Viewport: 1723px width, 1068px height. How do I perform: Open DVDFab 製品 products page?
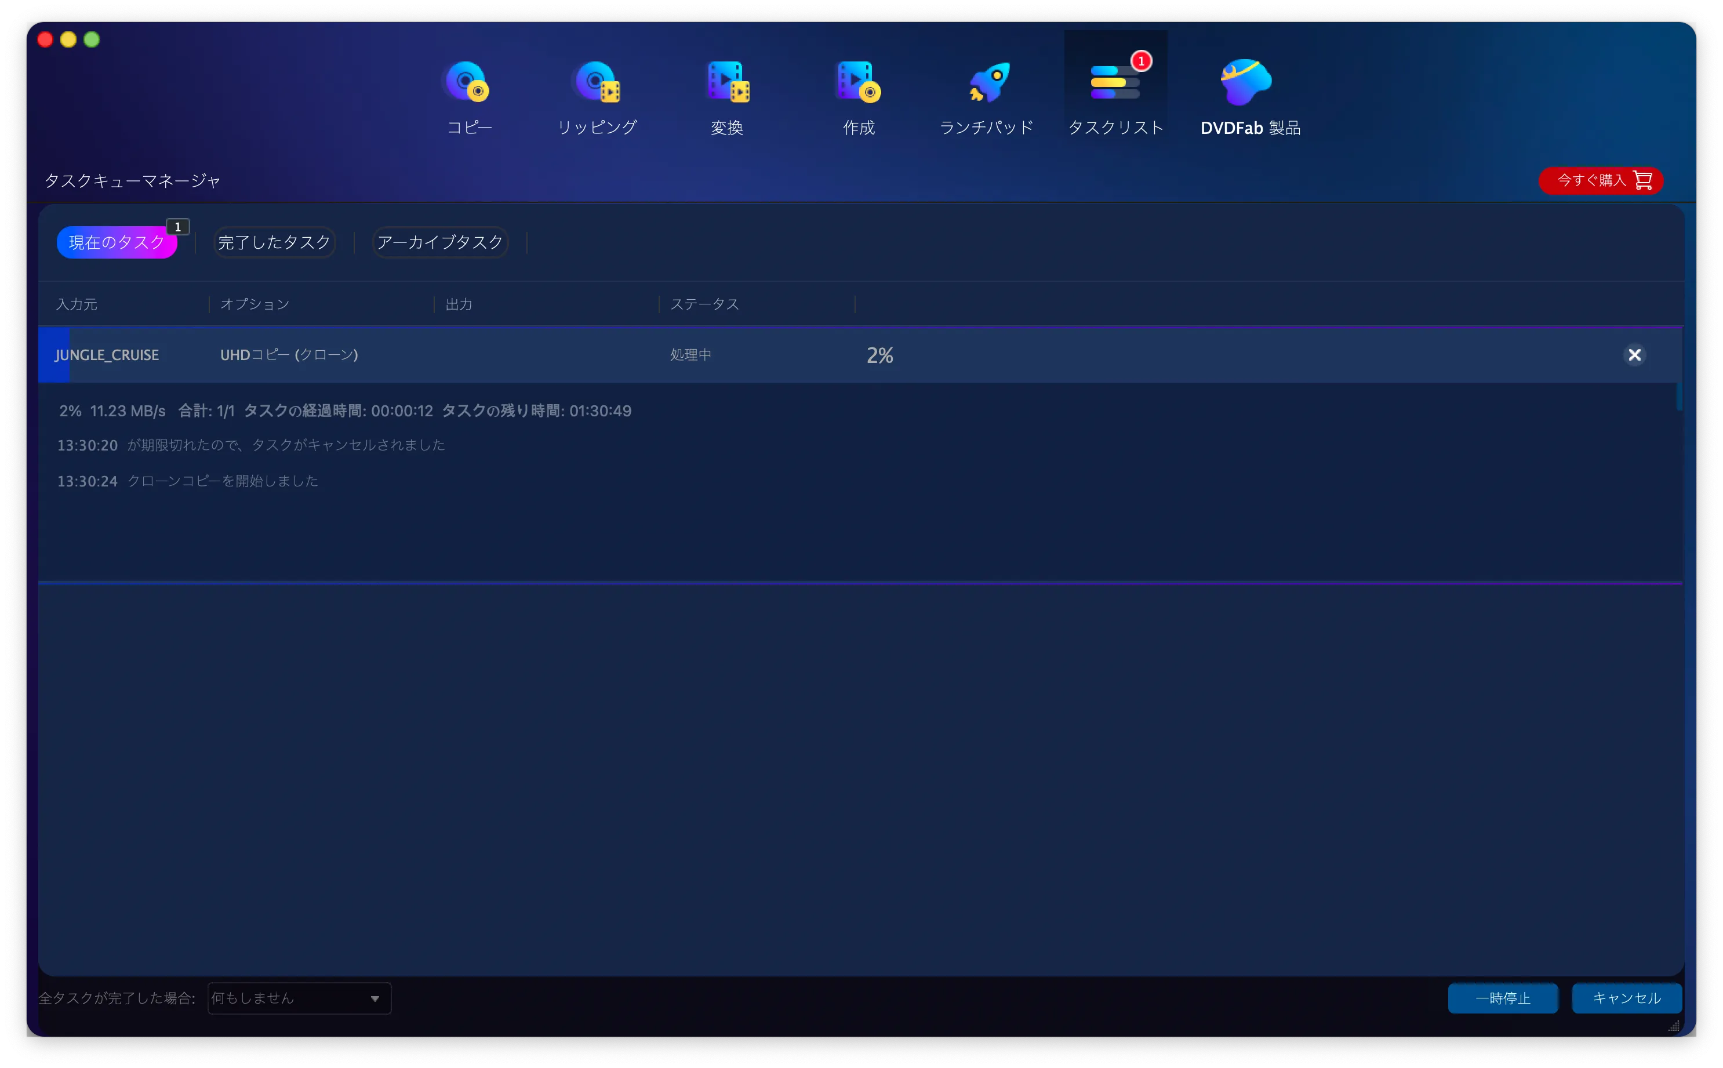[x=1250, y=97]
